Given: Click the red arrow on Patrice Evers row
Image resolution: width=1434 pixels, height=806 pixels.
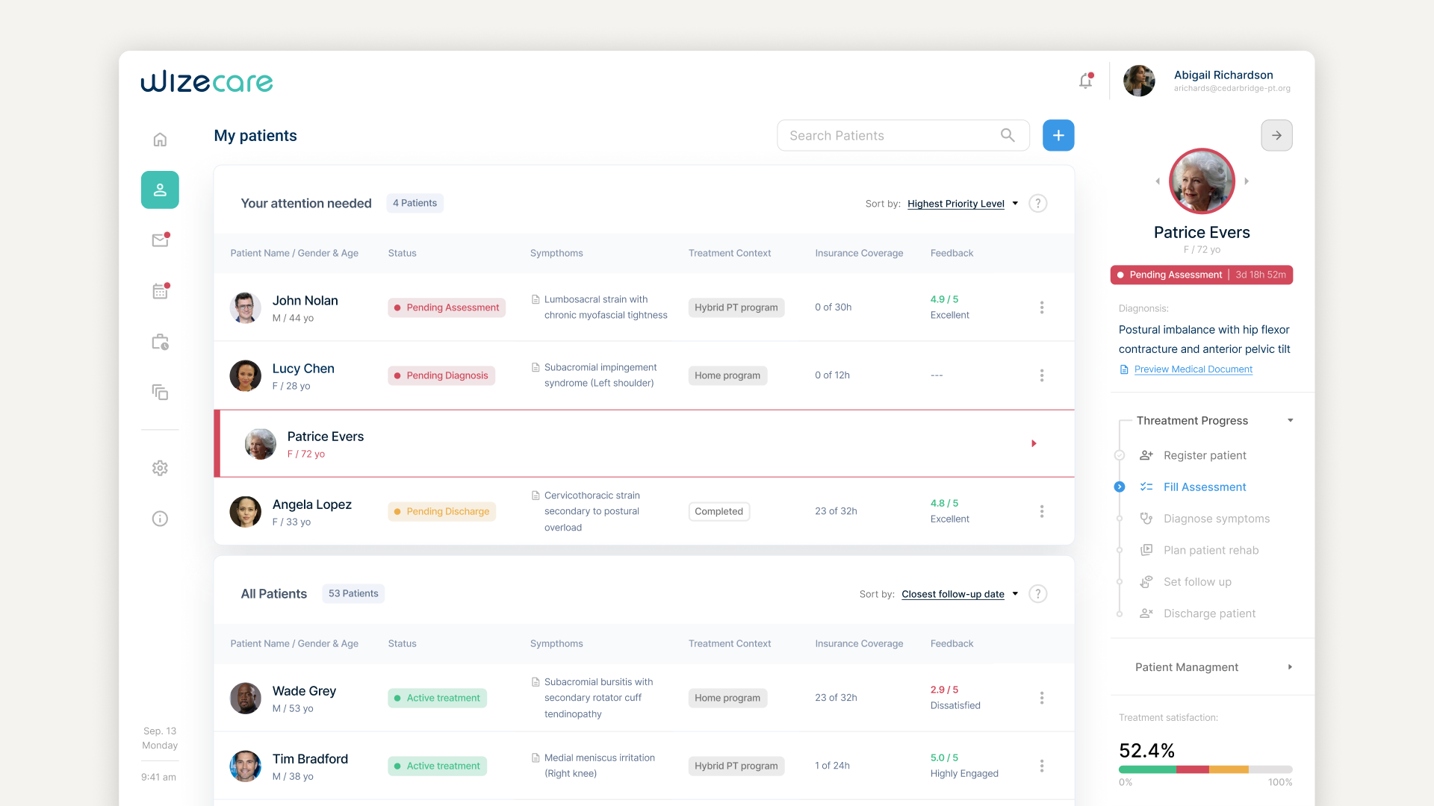Looking at the screenshot, I should coord(1034,443).
